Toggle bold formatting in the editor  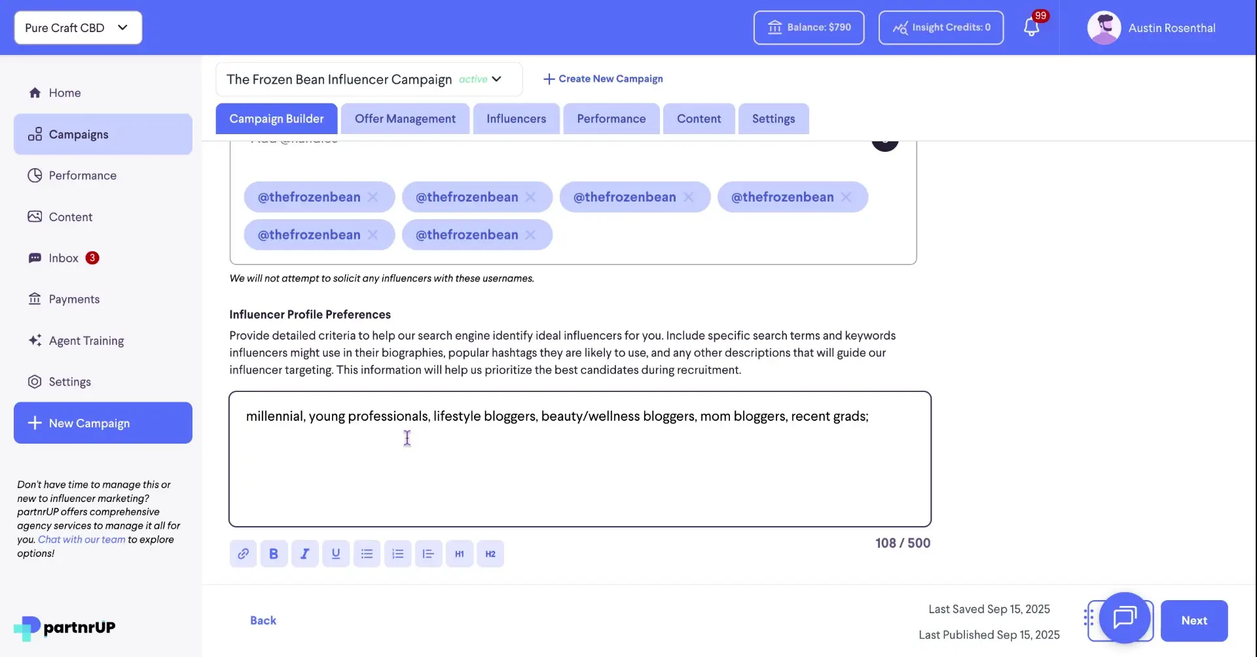pyautogui.click(x=274, y=553)
